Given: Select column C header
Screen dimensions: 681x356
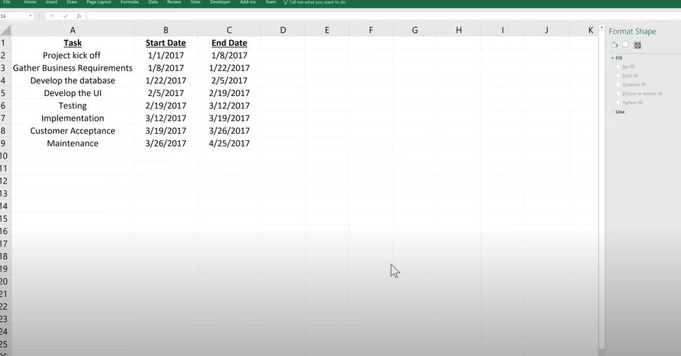Looking at the screenshot, I should click(x=229, y=30).
